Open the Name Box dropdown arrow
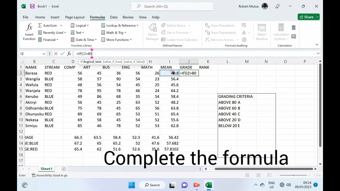Image resolution: width=340 pixels, height=191 pixels. tap(44, 54)
